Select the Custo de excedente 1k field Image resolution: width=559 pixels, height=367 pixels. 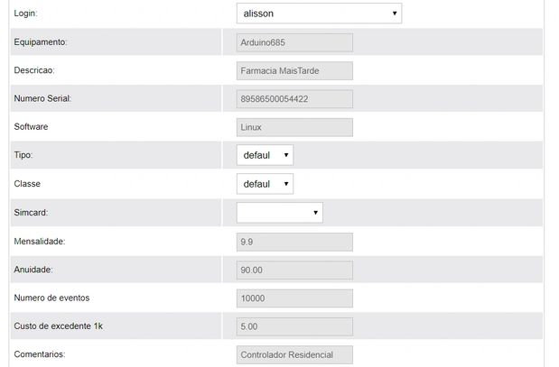[294, 326]
